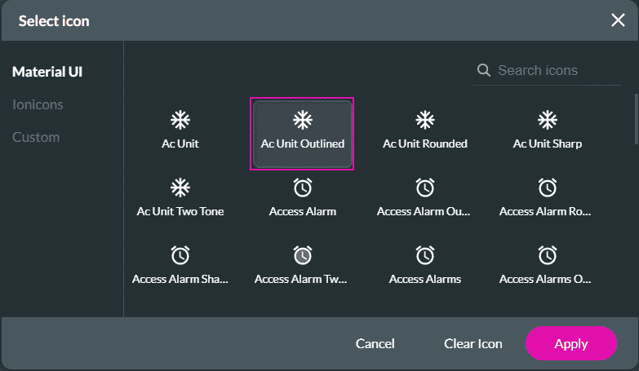639x371 pixels.
Task: Pick the Ac Unit Rounded icon
Action: coord(424,130)
